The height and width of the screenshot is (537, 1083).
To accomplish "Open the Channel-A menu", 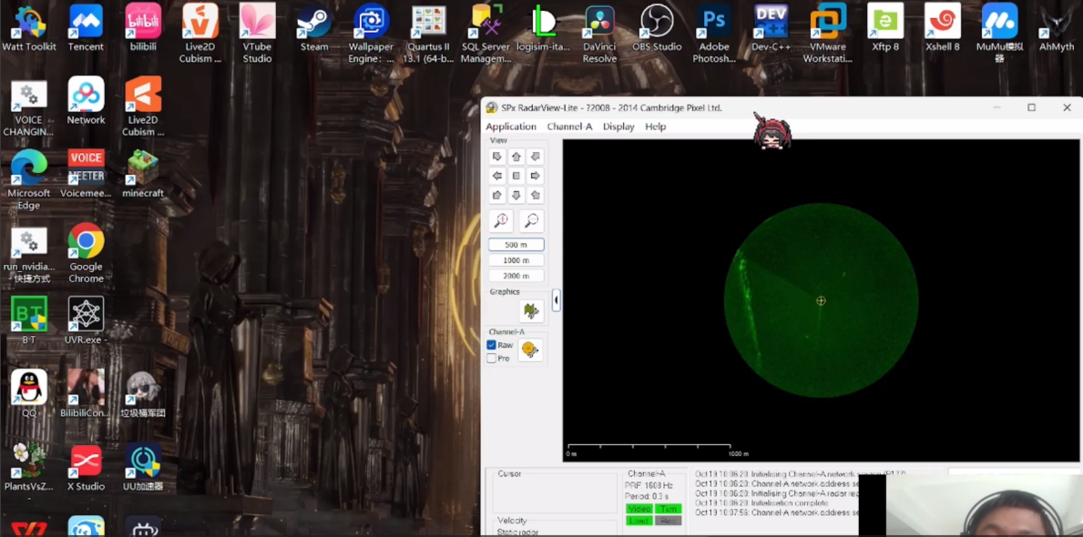I will pyautogui.click(x=569, y=127).
